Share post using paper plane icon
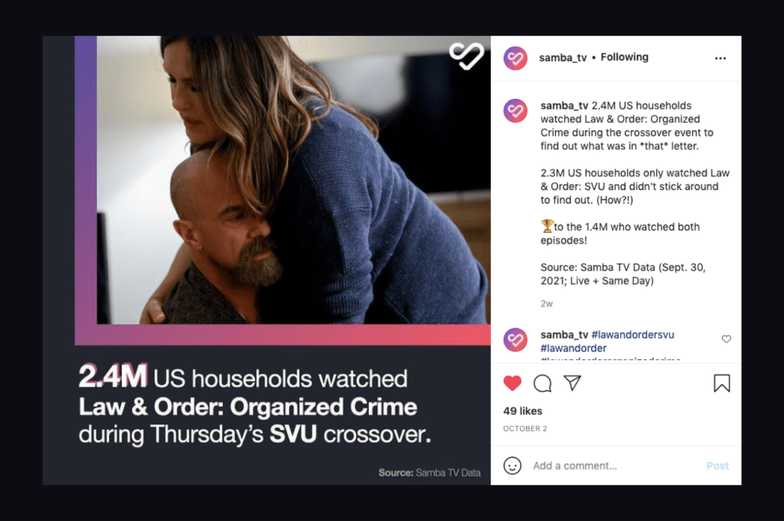This screenshot has height=521, width=784. pos(573,383)
